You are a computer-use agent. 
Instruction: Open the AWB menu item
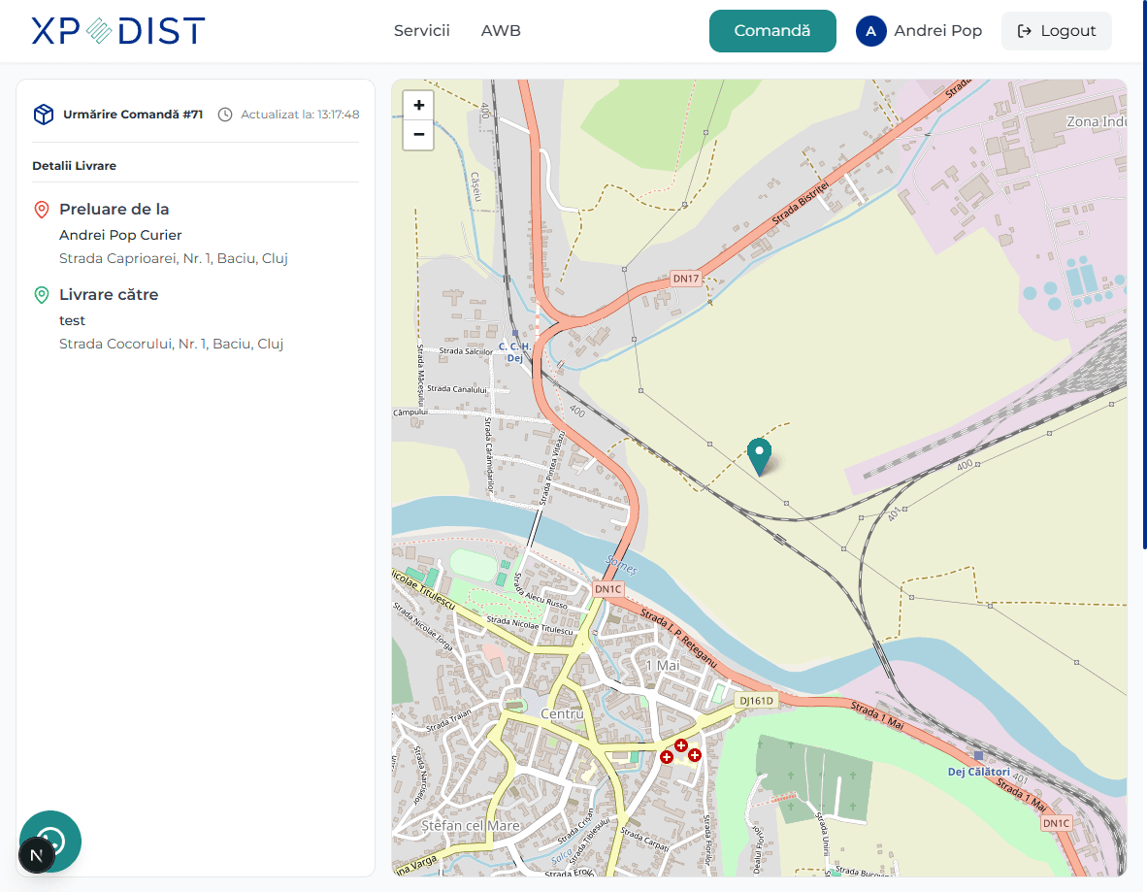pyautogui.click(x=501, y=31)
